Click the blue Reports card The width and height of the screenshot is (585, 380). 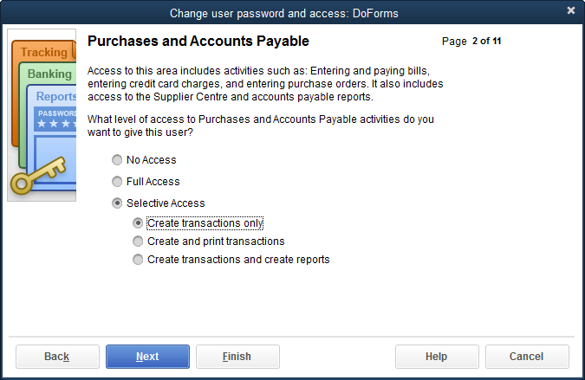pyautogui.click(x=56, y=97)
